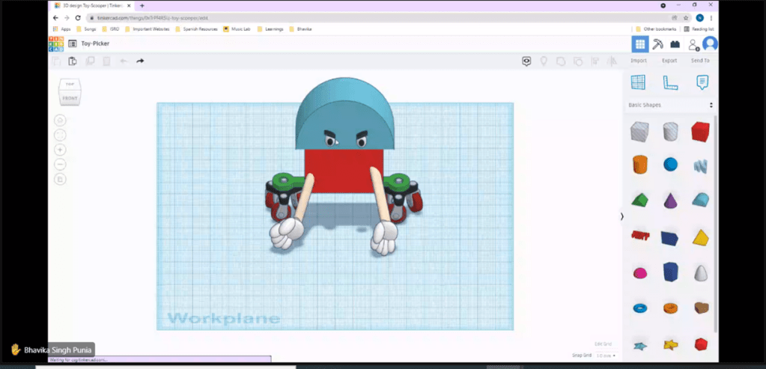Image resolution: width=766 pixels, height=369 pixels.
Task: Open the Bricks mode icon
Action: 675,44
